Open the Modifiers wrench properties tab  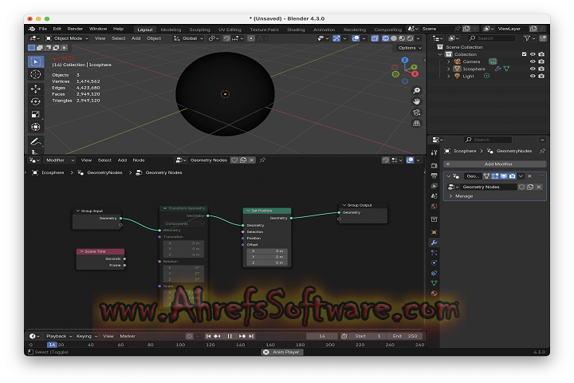click(434, 242)
